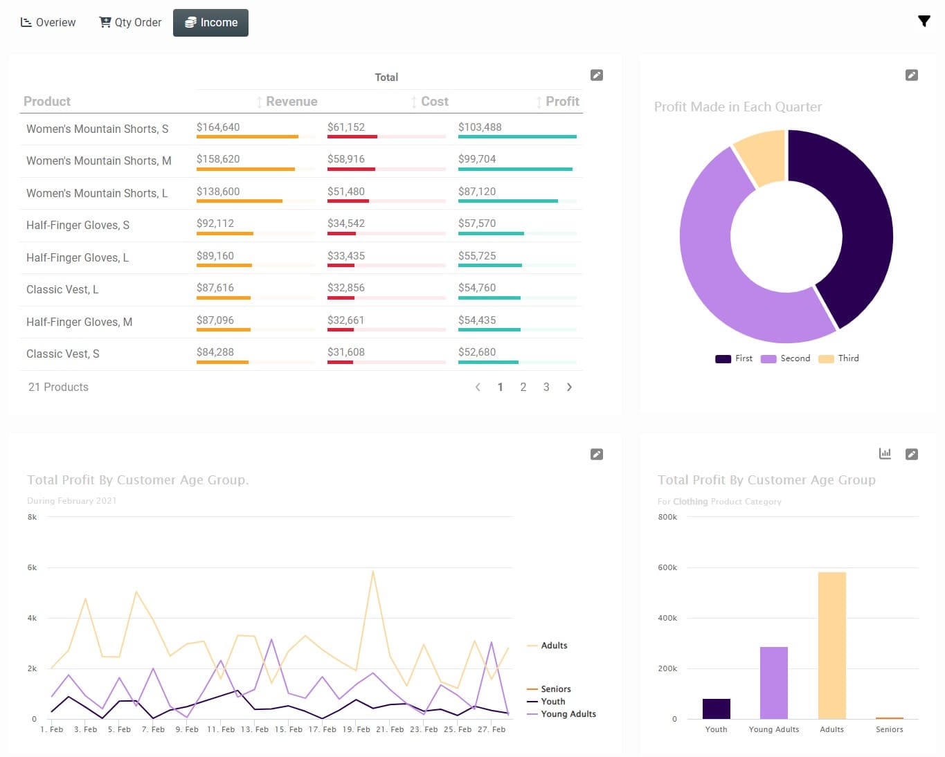Sort table by Revenue column
Viewport: 945px width, 757px height.
coord(287,102)
